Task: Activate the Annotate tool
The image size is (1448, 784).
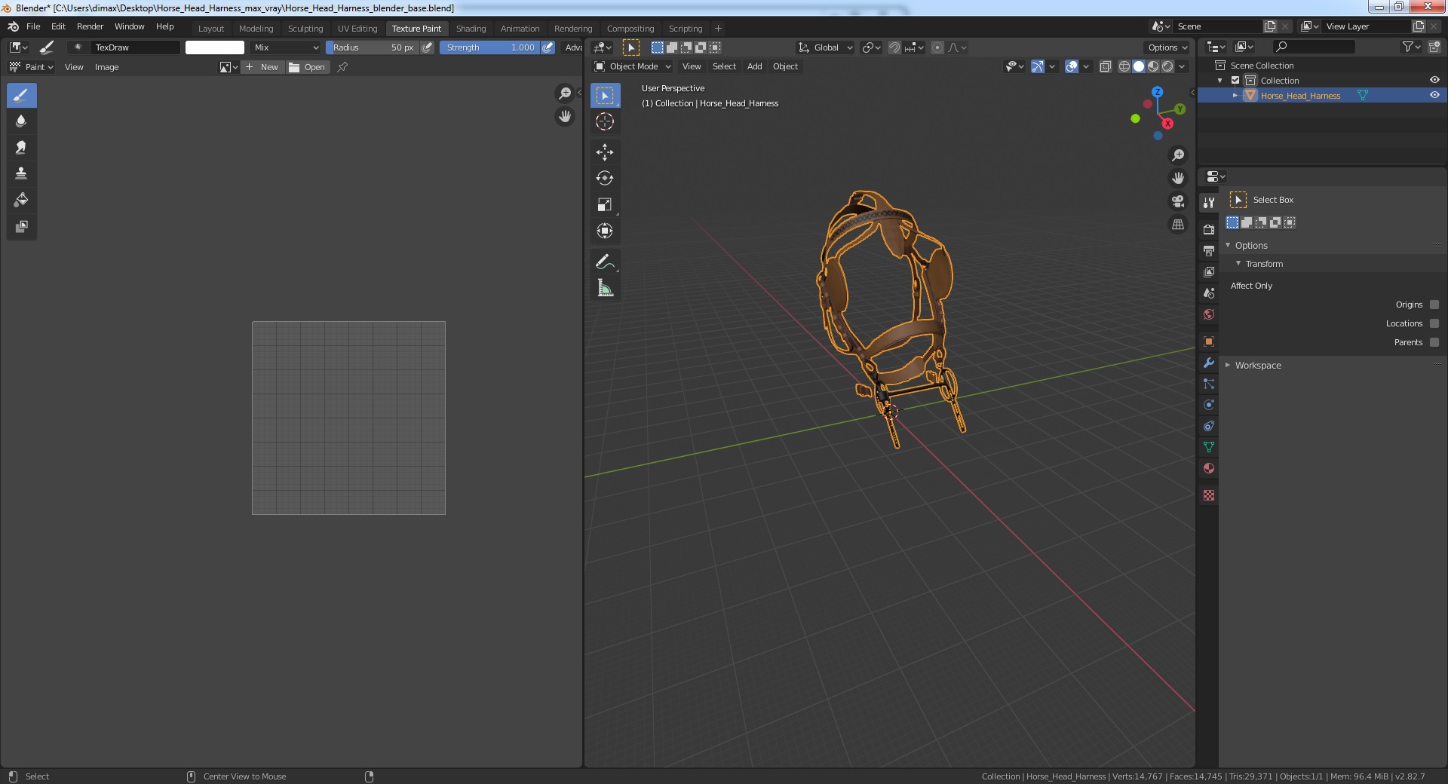Action: point(605,262)
